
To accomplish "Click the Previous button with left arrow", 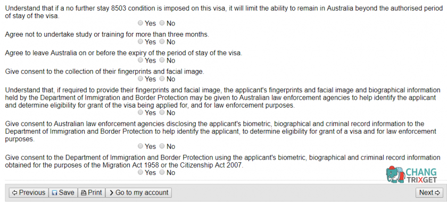I will (x=29, y=192).
